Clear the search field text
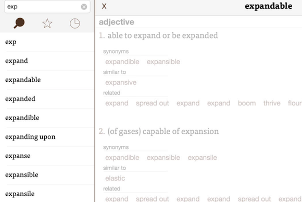 (x=84, y=7)
